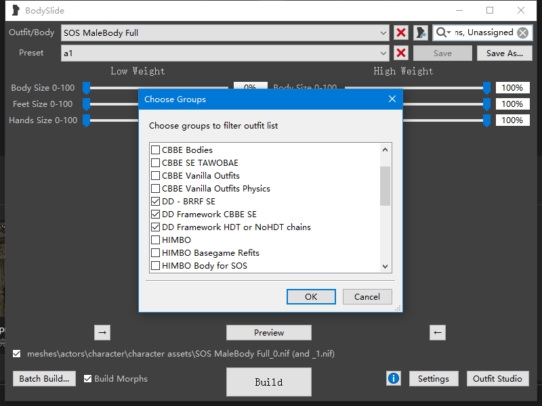The image size is (542, 406).
Task: Check the HIMBO Body for SOS group
Action: click(156, 265)
